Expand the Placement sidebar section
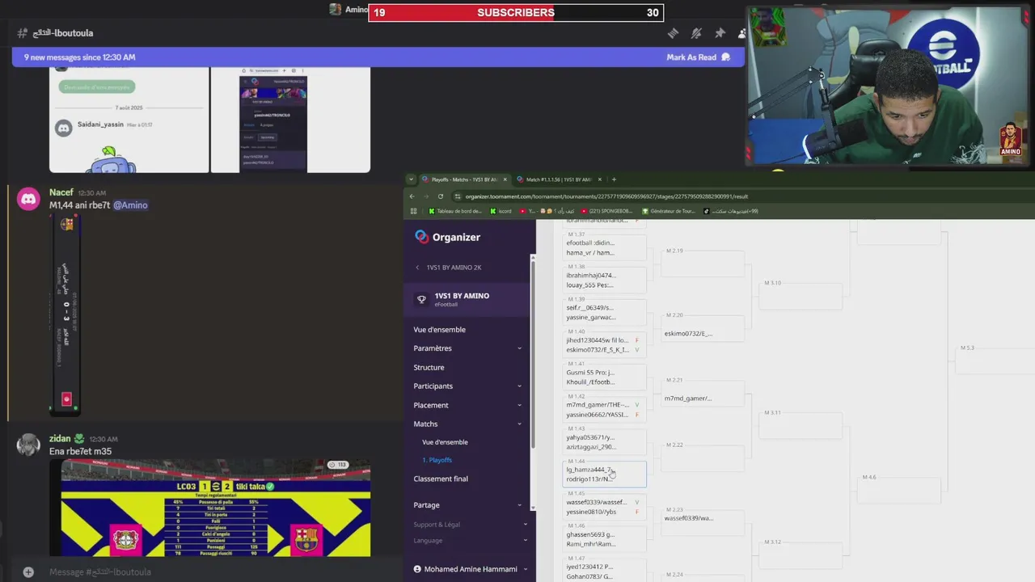 [x=468, y=405]
